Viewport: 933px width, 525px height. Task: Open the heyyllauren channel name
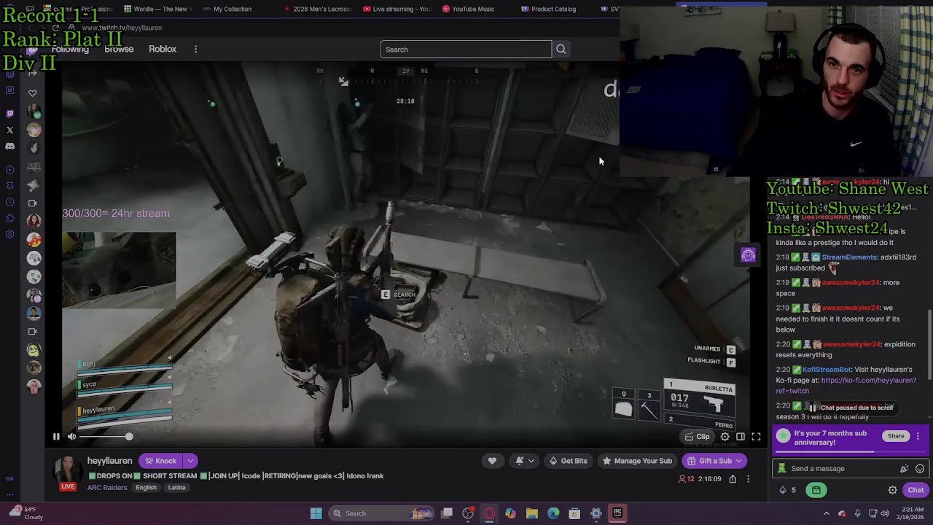109,461
